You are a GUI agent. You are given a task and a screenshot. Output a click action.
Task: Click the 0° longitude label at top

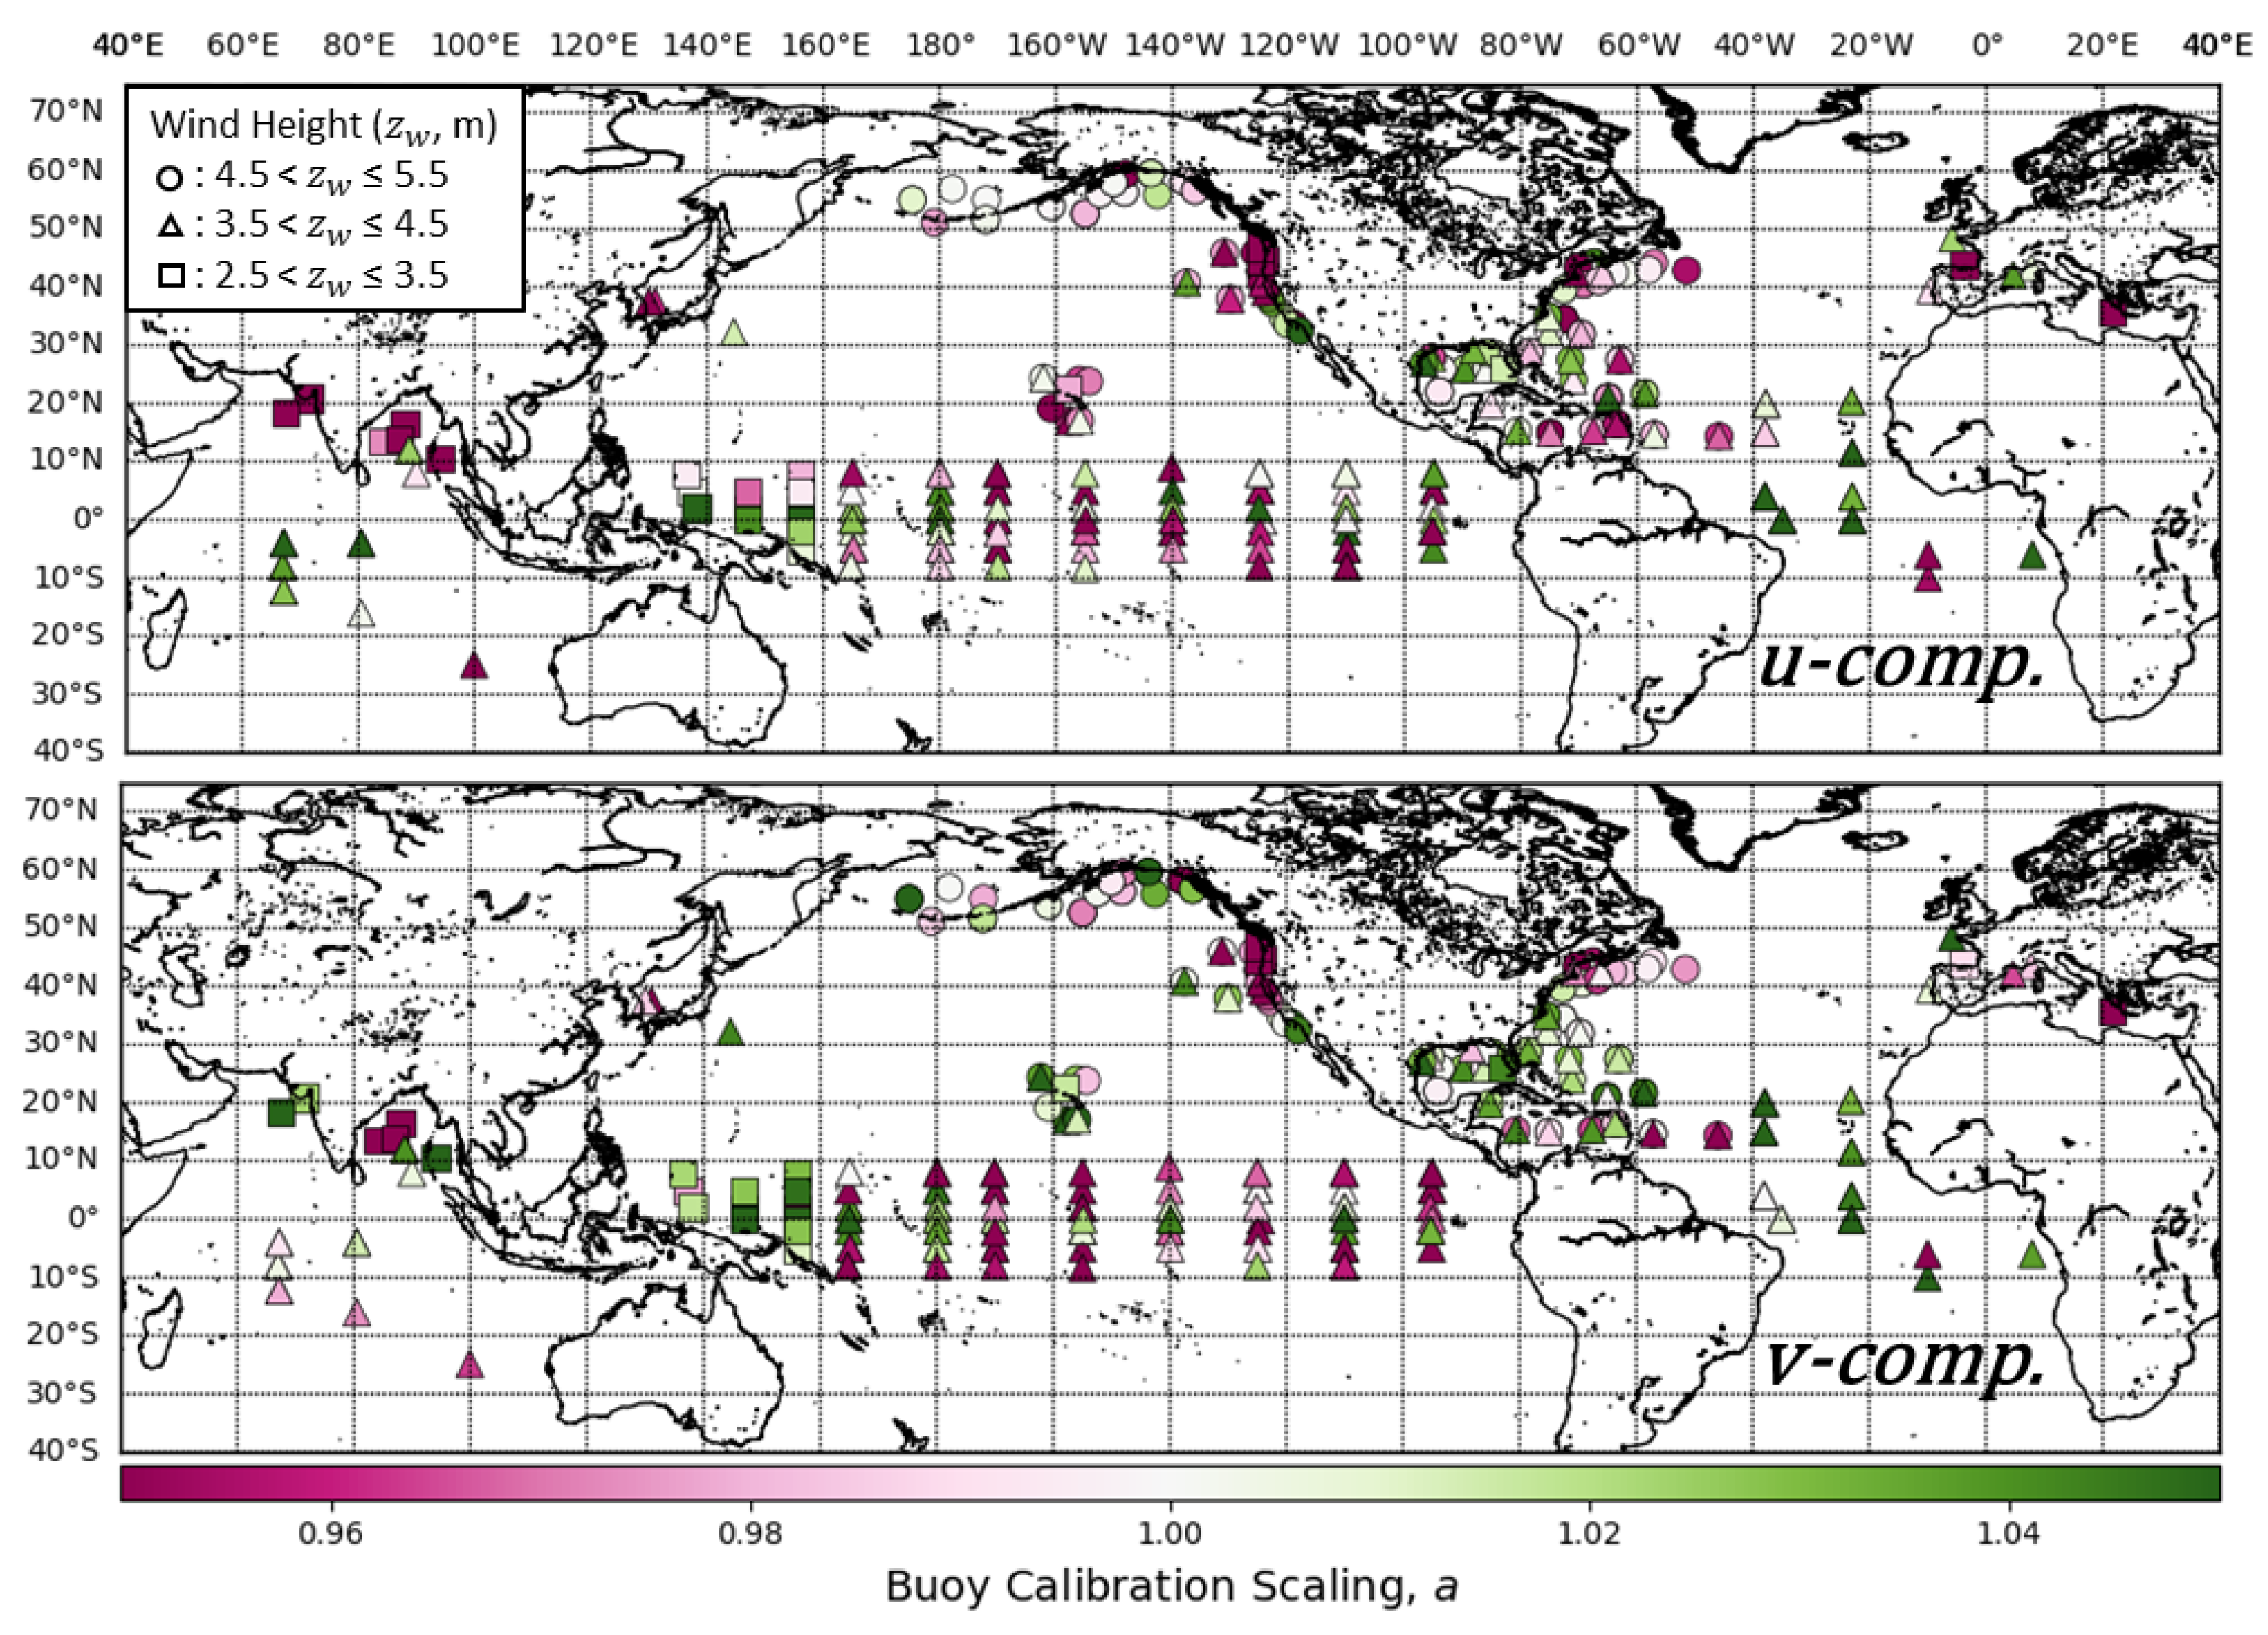pos(1987,45)
